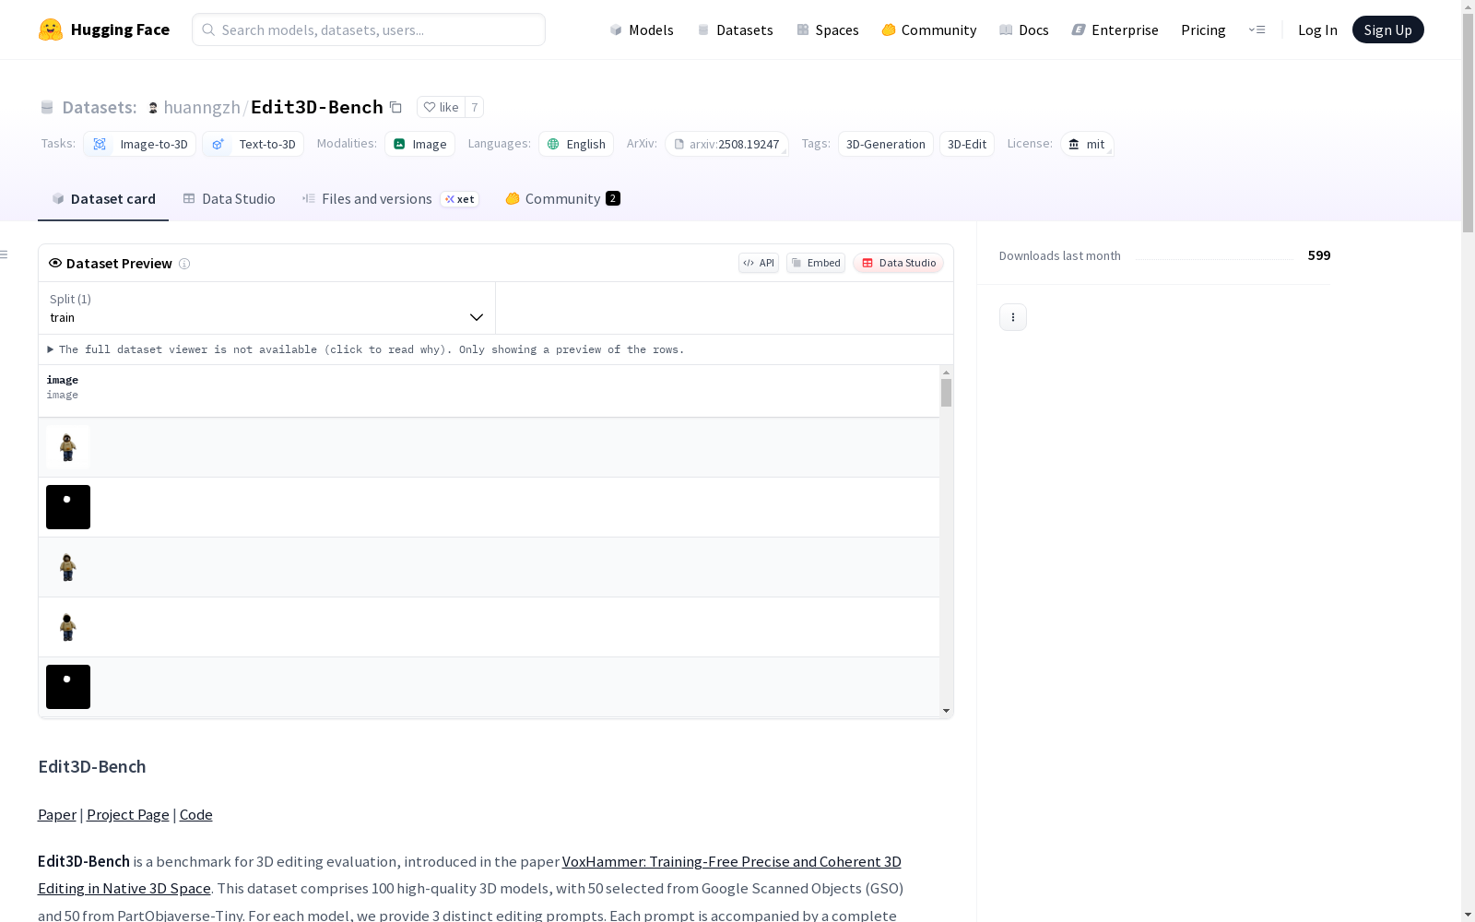Open the Pricing page
The height and width of the screenshot is (922, 1475).
(1203, 30)
